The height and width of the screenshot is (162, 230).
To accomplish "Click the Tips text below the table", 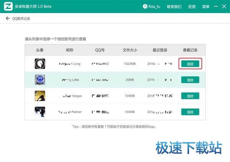I will (x=114, y=126).
